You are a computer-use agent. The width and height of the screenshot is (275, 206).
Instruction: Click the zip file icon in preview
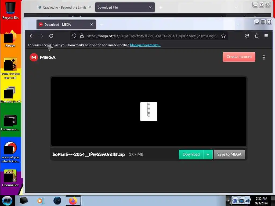click(x=149, y=111)
